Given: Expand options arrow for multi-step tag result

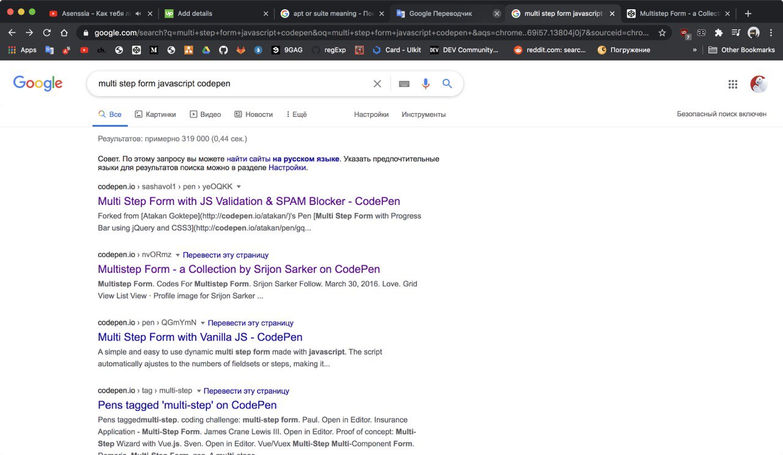Looking at the screenshot, I should [x=198, y=391].
